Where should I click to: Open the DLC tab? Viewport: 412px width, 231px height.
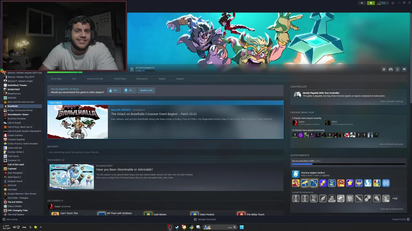74,79
